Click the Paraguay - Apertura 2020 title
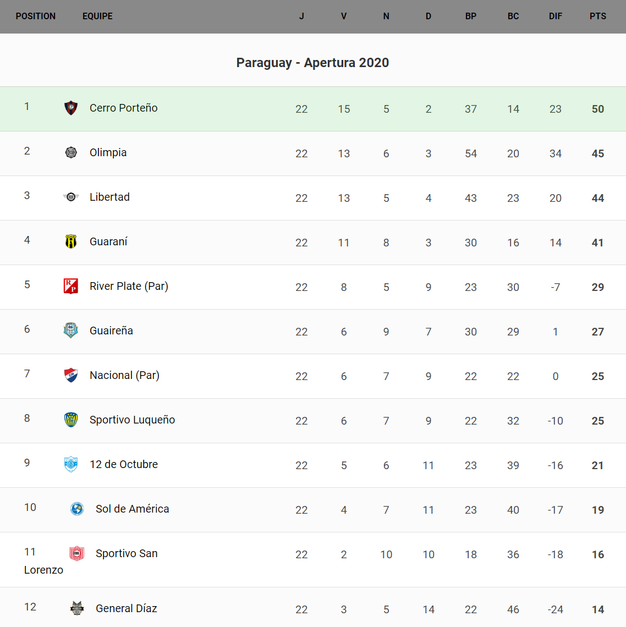Image resolution: width=626 pixels, height=627 pixels. pyautogui.click(x=312, y=63)
